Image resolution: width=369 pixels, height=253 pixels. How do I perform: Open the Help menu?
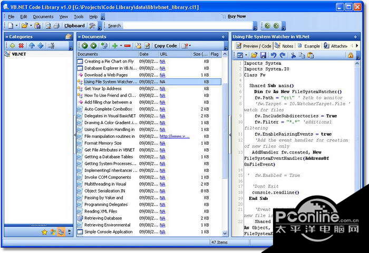pyautogui.click(x=93, y=17)
